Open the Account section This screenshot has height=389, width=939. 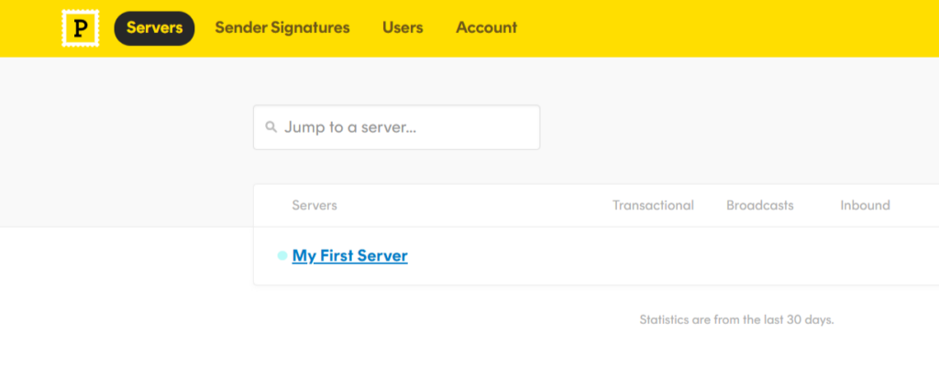pyautogui.click(x=486, y=27)
